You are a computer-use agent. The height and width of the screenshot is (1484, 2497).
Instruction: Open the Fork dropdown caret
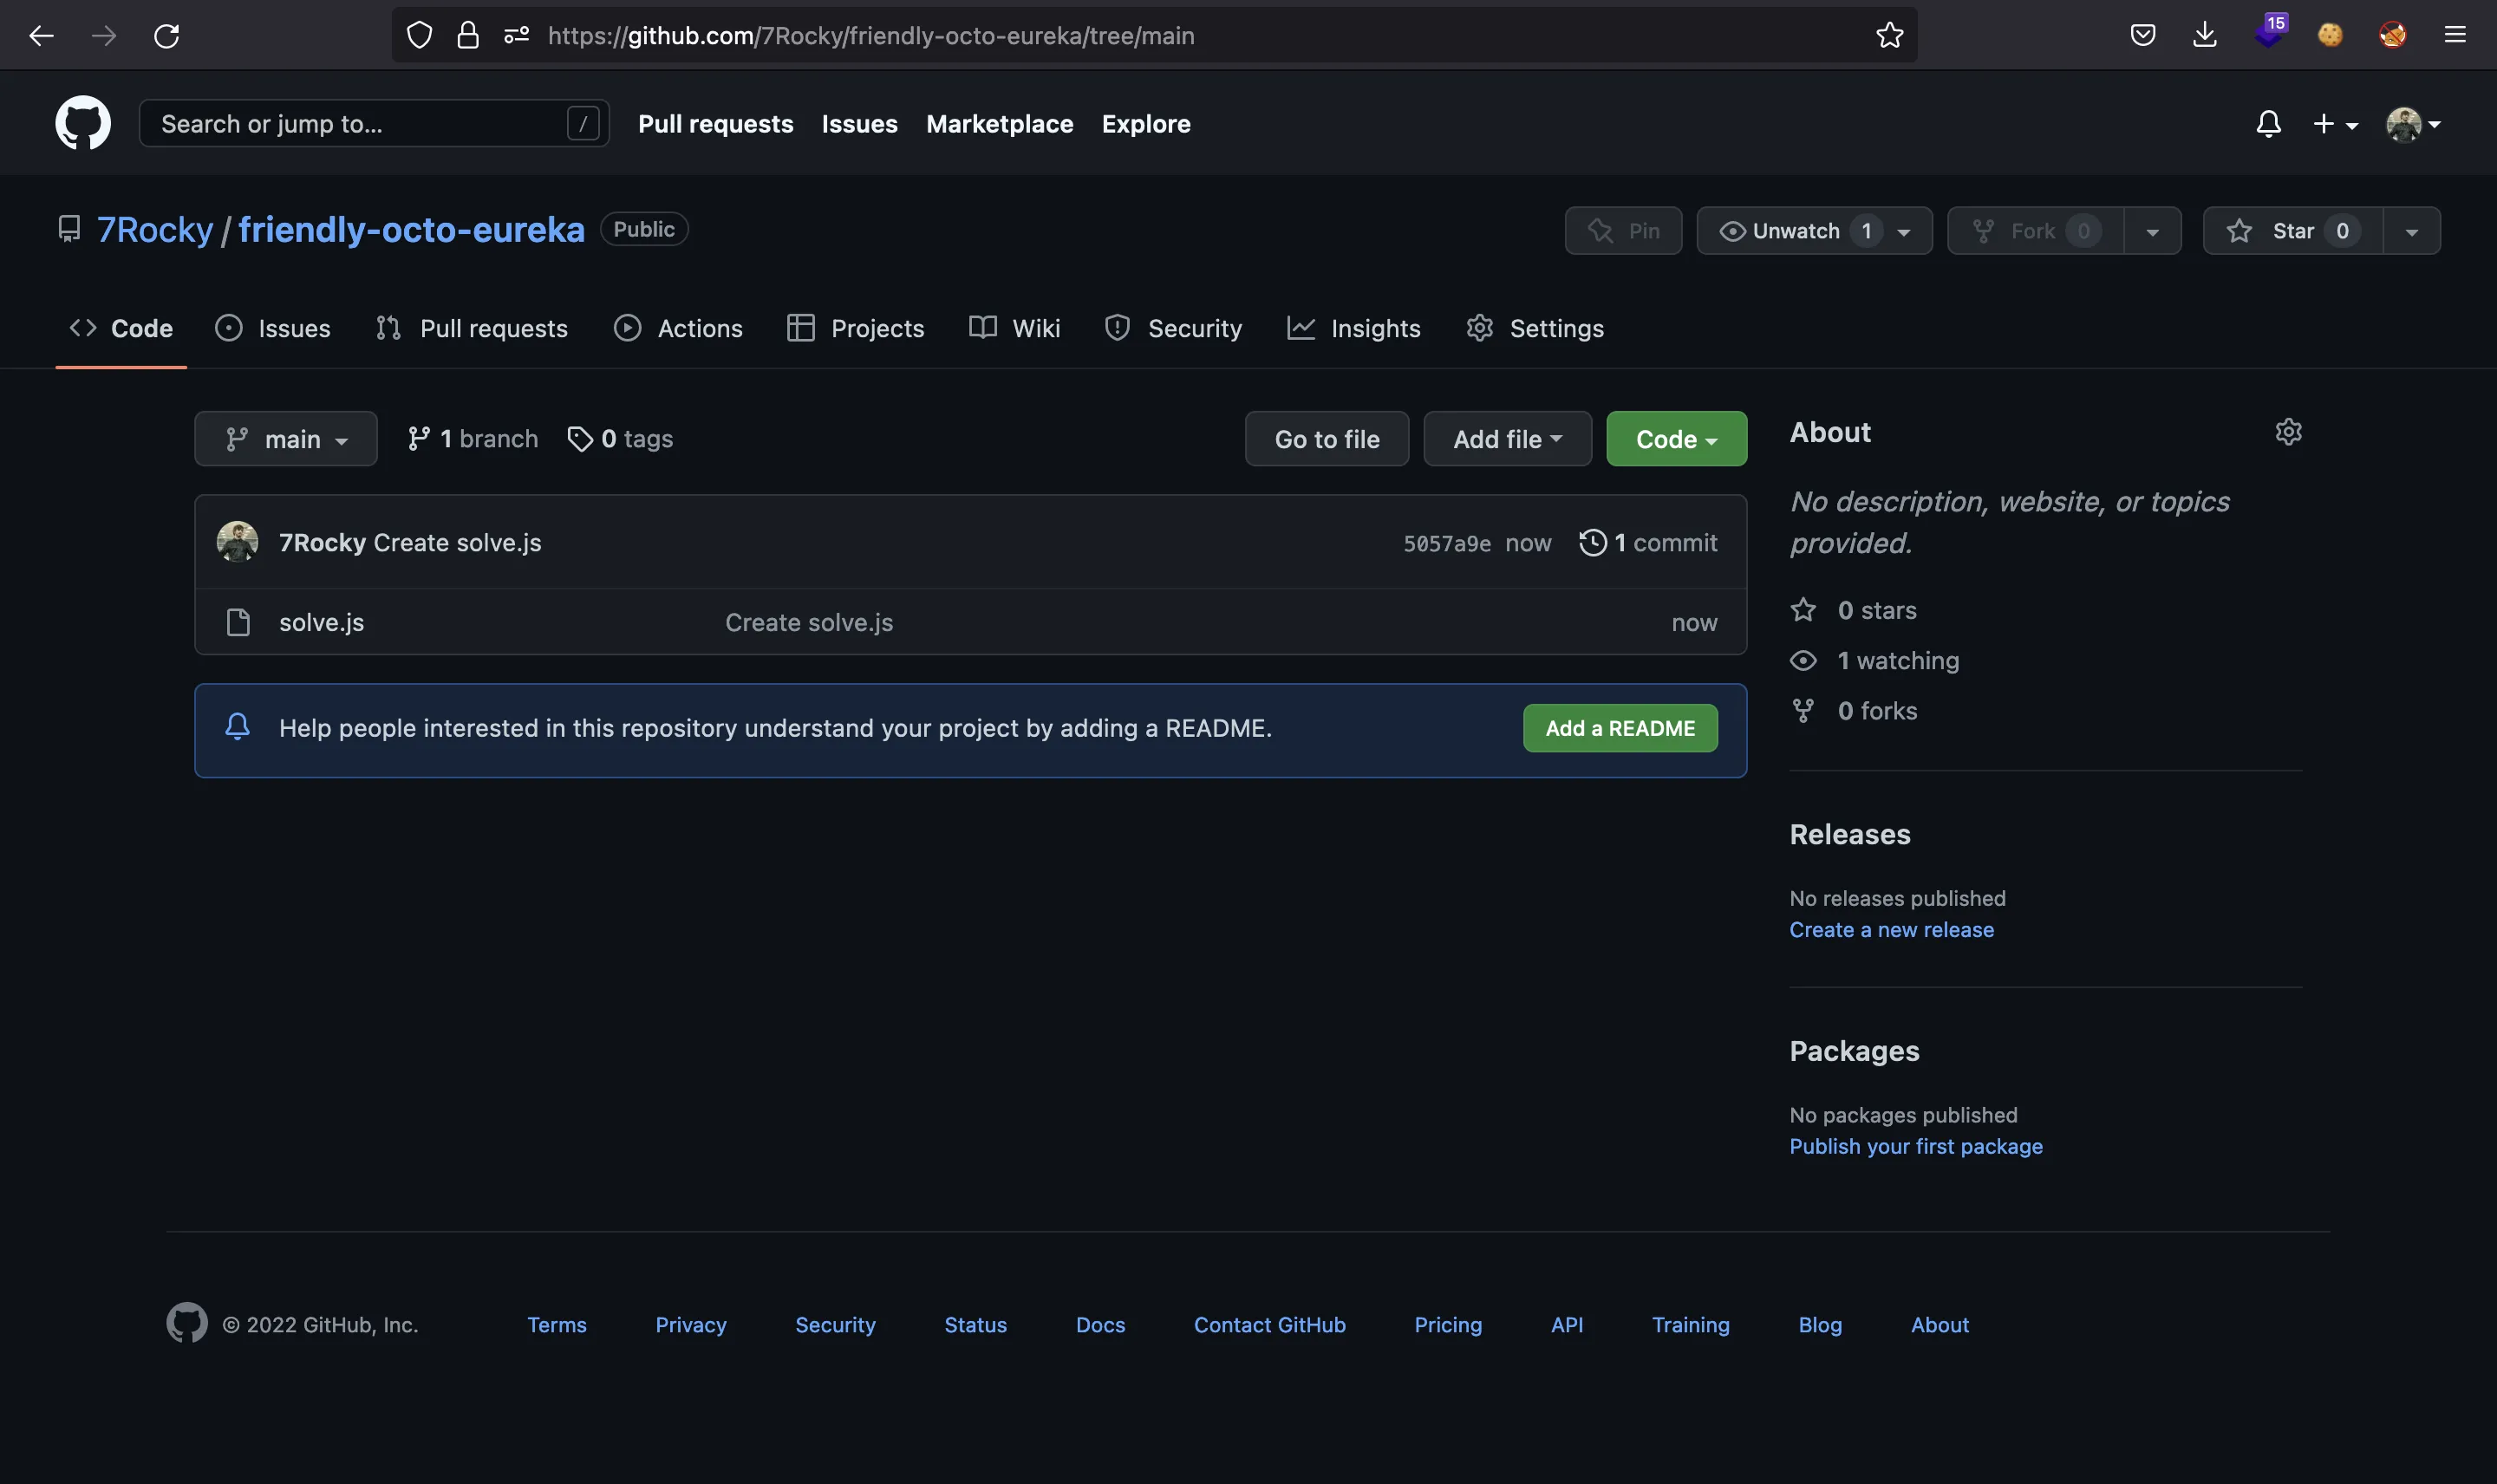tap(2152, 232)
